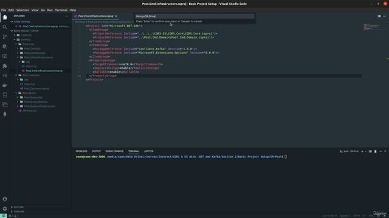Select the Terminal panel tab
The image size is (389, 218).
(x=134, y=151)
